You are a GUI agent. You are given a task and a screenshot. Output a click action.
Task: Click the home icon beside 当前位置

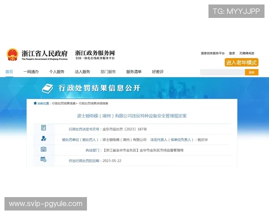[x=35, y=103]
